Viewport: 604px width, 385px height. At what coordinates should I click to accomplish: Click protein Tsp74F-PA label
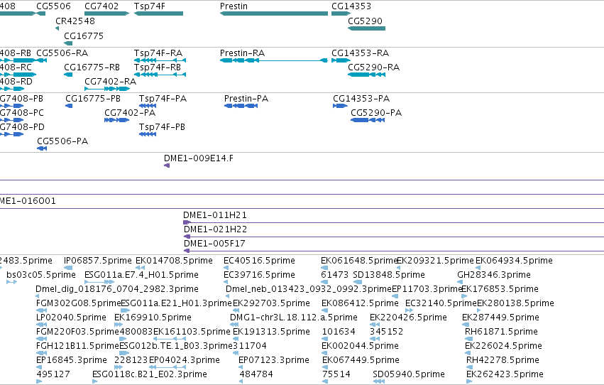click(163, 98)
